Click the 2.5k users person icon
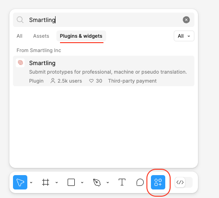219x198 pixels. click(53, 81)
